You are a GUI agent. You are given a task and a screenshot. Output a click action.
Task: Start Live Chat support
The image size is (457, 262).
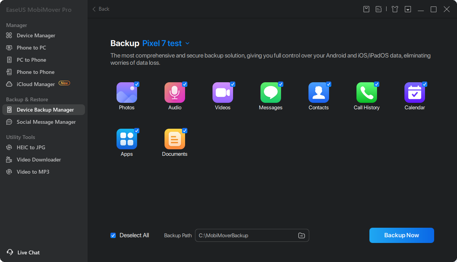tap(23, 252)
